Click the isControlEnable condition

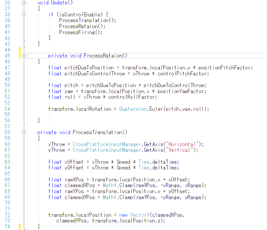(x=80, y=15)
